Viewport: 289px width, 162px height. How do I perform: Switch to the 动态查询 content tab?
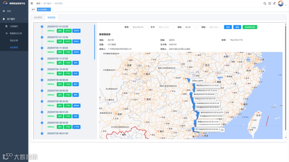pyautogui.click(x=38, y=17)
